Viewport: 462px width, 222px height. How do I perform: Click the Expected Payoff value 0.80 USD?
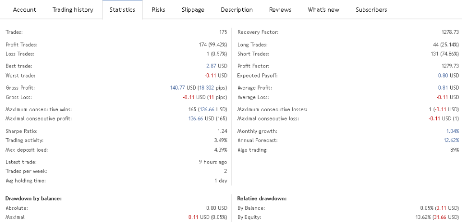pos(448,76)
